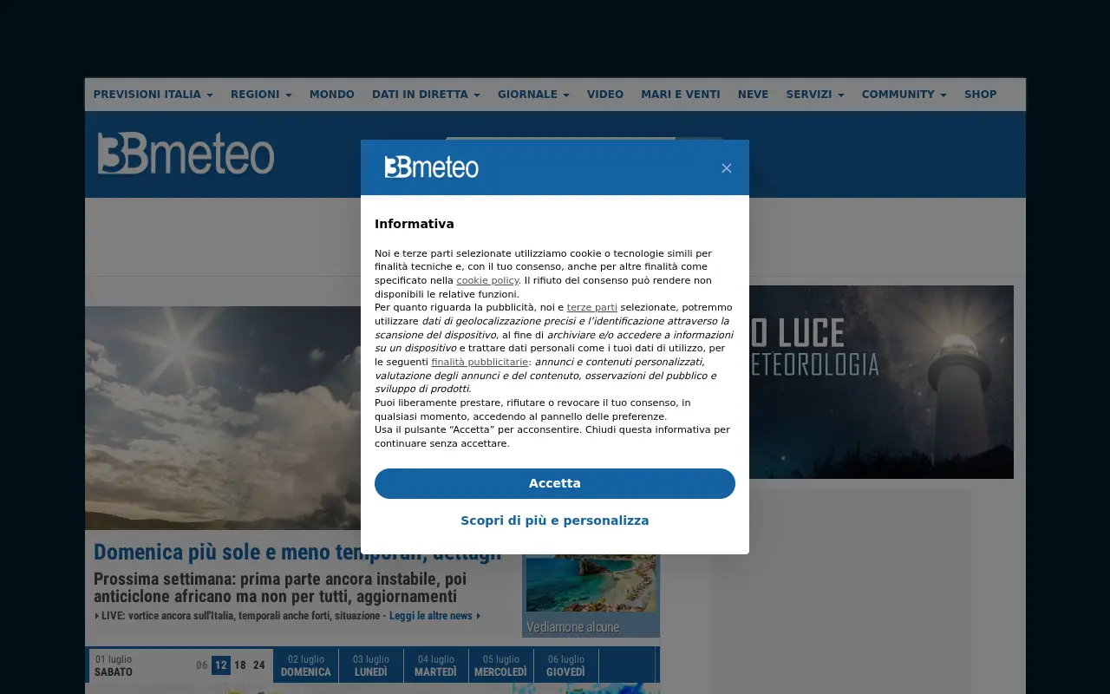This screenshot has height=694, width=1110.
Task: Open the LIVE vortice ancora sull'Italia news
Action: pos(239,616)
